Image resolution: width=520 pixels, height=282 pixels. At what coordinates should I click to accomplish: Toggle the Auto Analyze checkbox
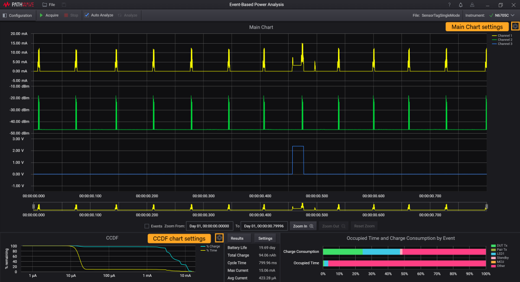tap(87, 15)
